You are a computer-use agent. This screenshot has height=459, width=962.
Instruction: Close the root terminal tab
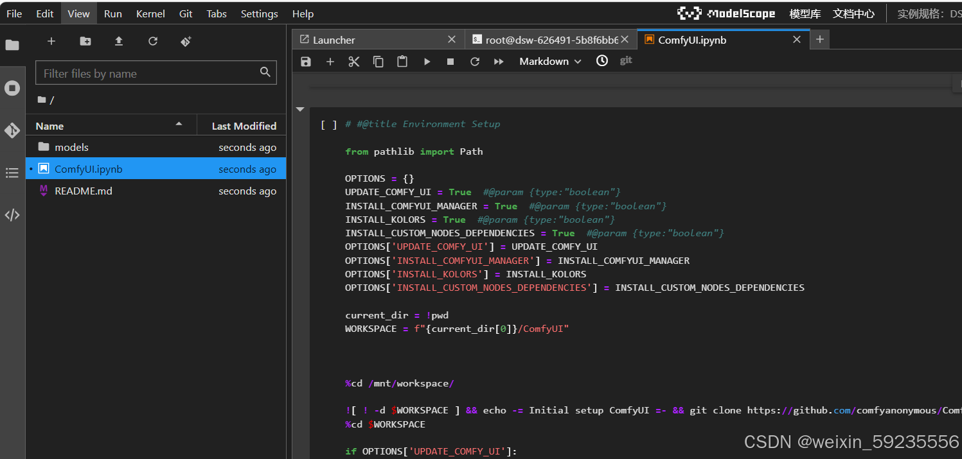625,40
